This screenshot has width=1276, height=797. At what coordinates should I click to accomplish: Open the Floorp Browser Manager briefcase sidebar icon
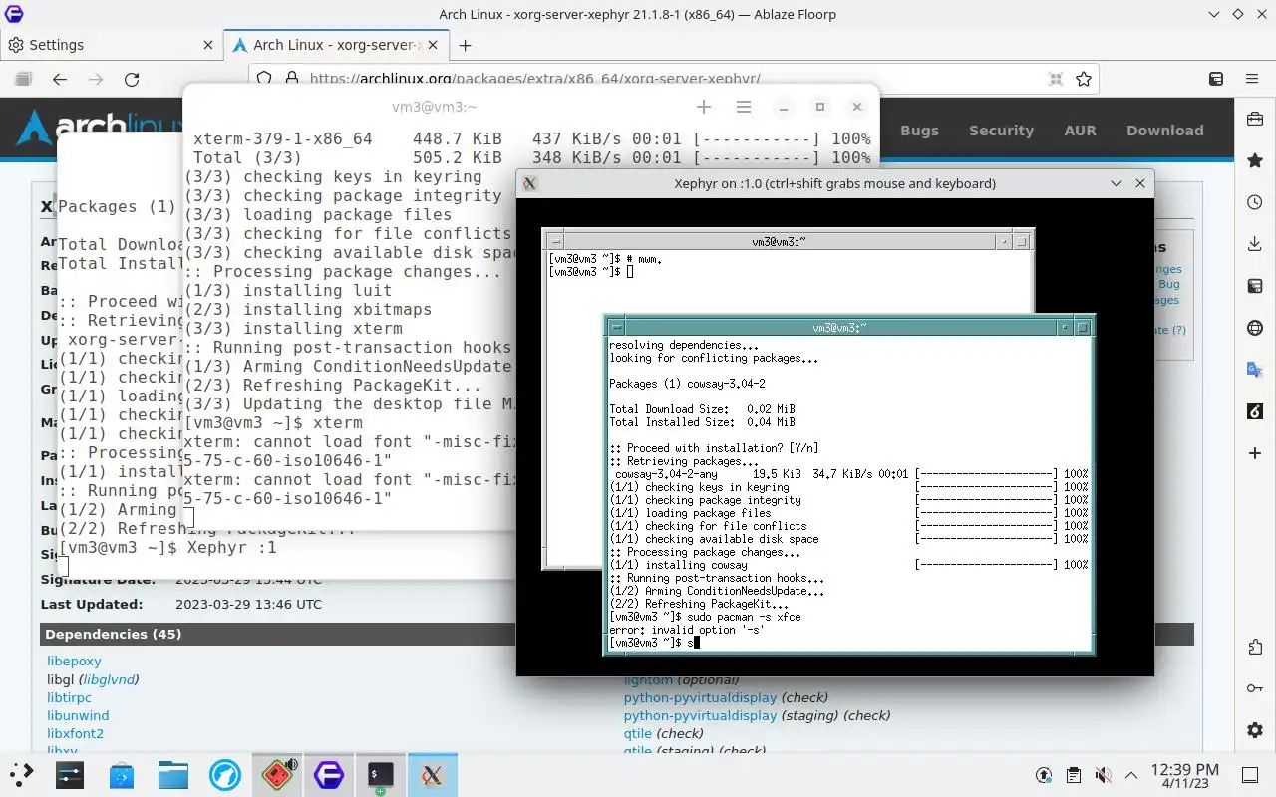tap(1255, 120)
